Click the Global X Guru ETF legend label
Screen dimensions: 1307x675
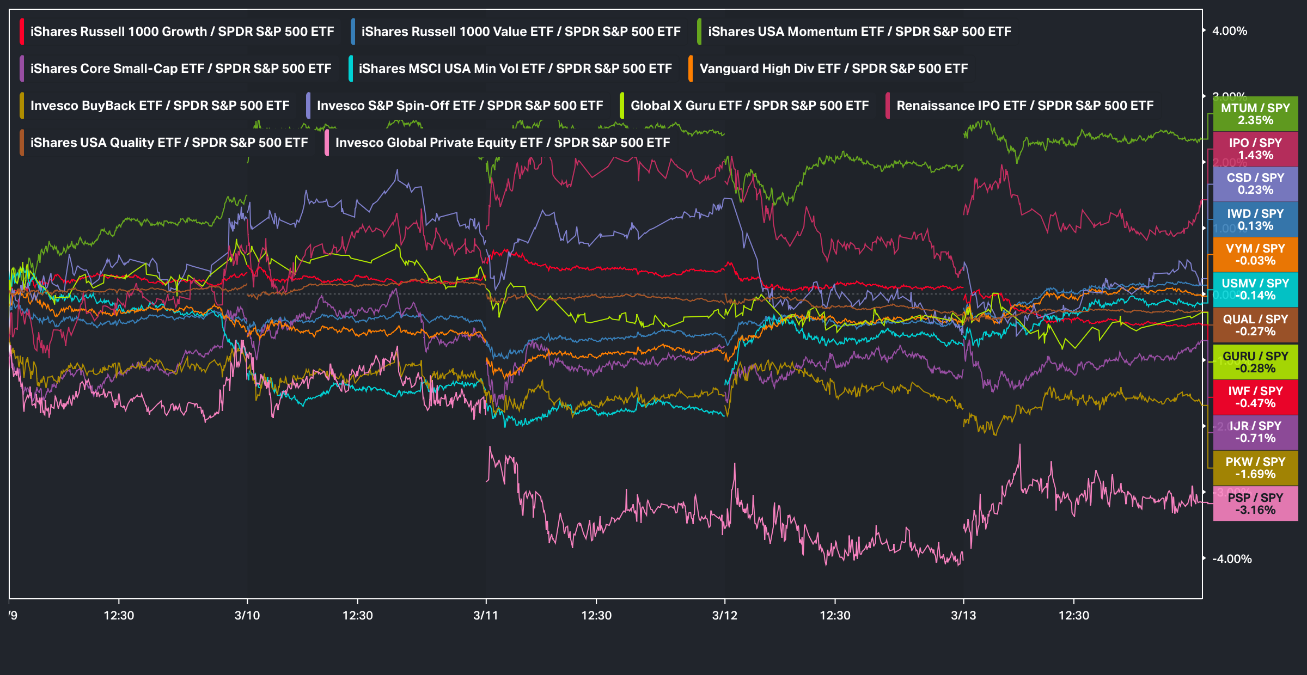[749, 106]
